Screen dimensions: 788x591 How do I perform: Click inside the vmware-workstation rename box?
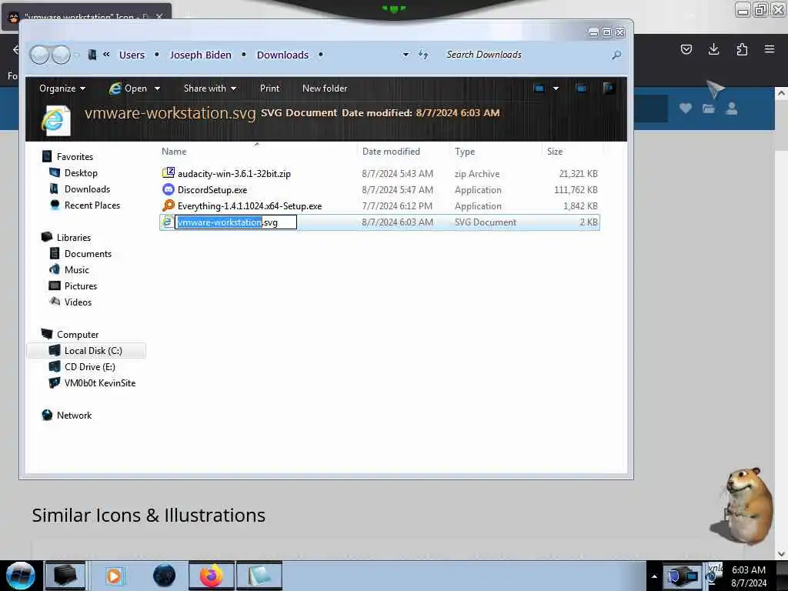click(x=235, y=222)
